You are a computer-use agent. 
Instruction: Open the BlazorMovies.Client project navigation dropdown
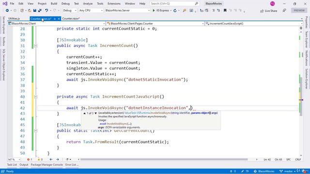tap(56, 24)
